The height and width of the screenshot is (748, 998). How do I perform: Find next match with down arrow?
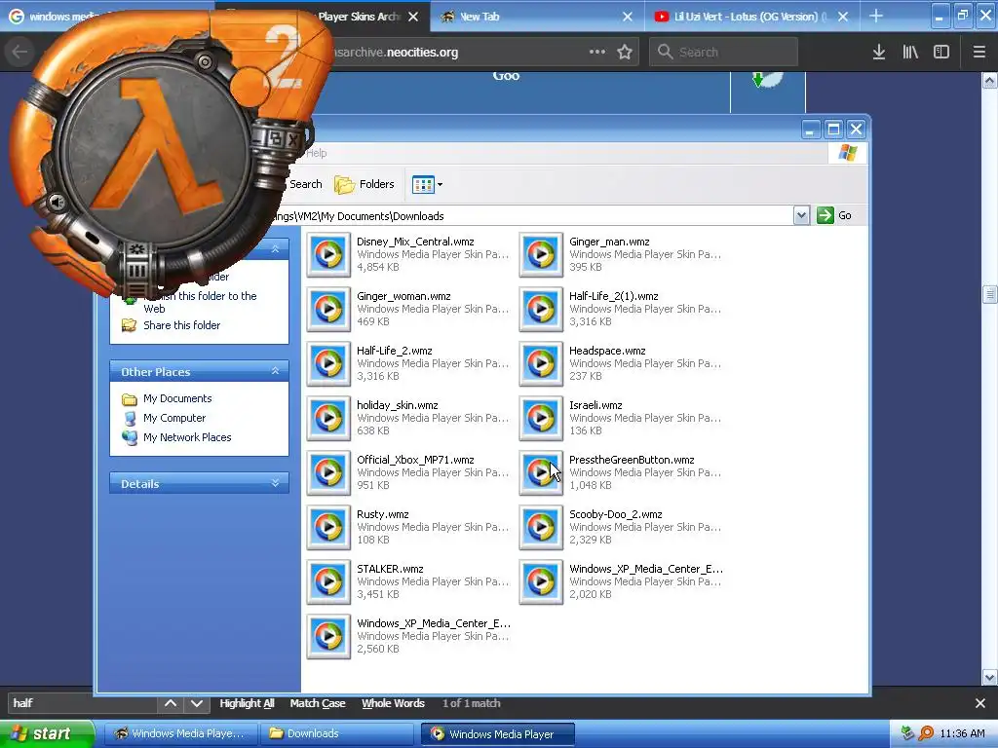[x=197, y=703]
